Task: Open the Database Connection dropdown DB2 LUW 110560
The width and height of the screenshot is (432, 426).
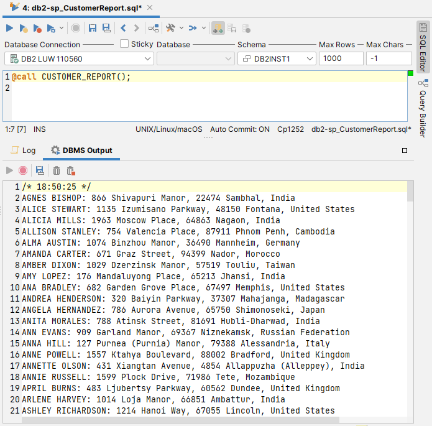Action: (79, 58)
